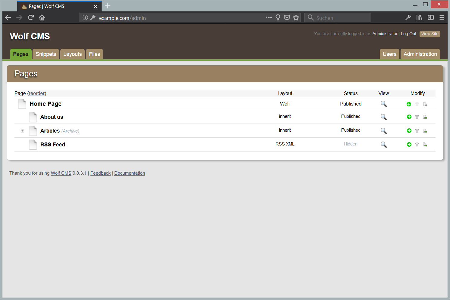The height and width of the screenshot is (300, 450).
Task: Edit the Articles page
Action: pos(50,131)
